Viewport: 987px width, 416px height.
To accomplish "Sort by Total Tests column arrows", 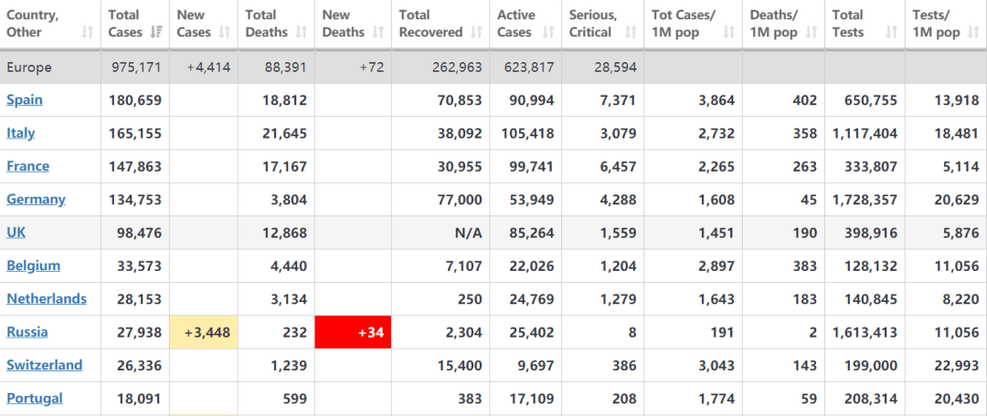I will coord(891,33).
